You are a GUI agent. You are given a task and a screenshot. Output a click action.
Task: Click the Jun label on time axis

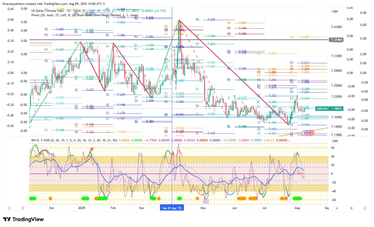click(x=234, y=208)
